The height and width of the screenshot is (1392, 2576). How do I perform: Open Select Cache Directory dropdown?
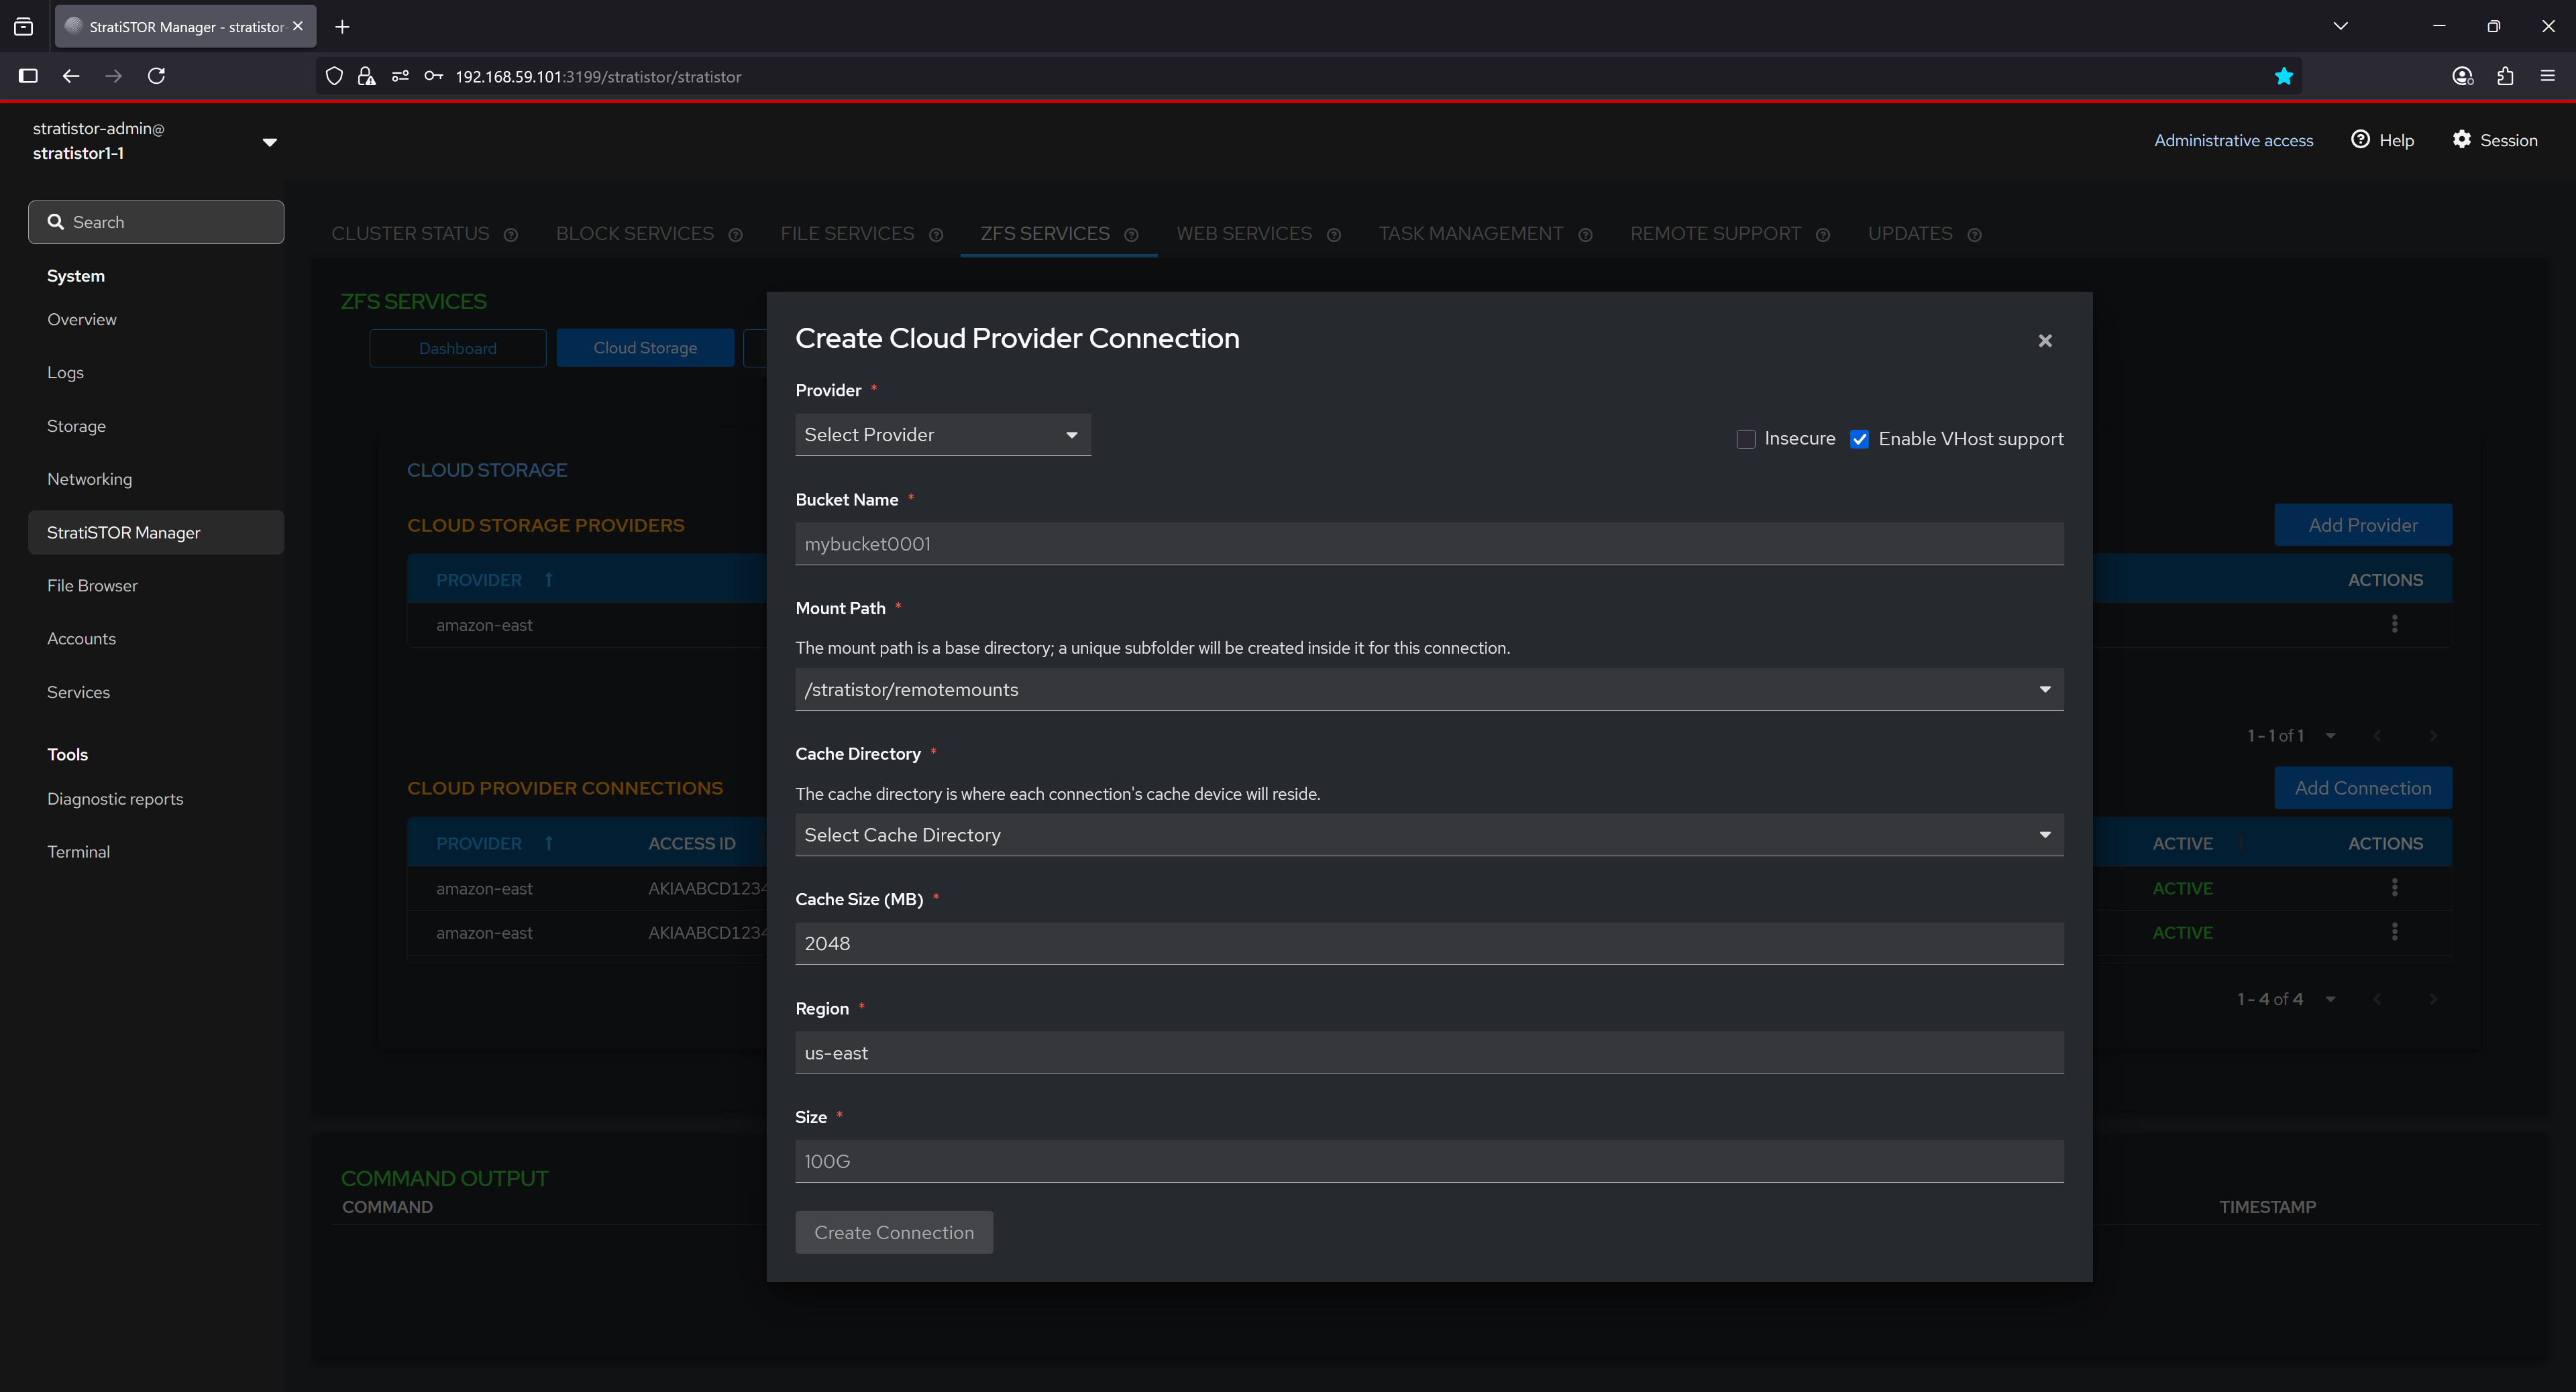1428,834
